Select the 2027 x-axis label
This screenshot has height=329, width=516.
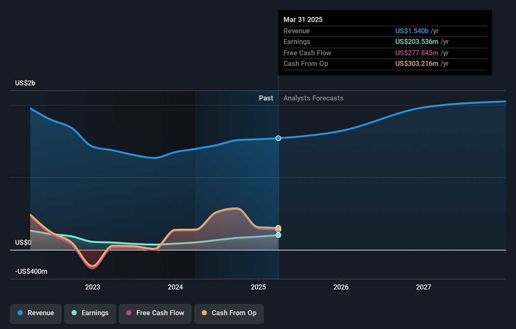click(x=424, y=287)
